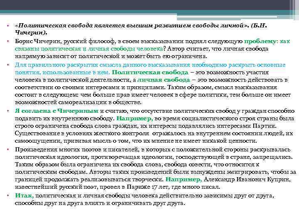Click line 'Таким образом была ограничена'
The height and width of the screenshot is (224, 299).
[137, 165]
